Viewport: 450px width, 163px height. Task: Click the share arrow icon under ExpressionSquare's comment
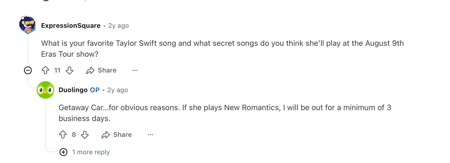tap(90, 71)
